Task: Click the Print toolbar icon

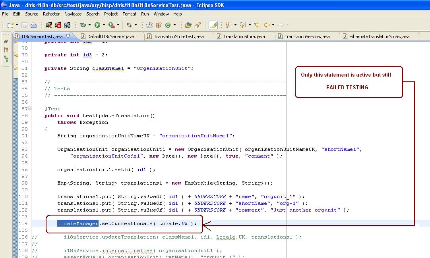Action: point(34,25)
